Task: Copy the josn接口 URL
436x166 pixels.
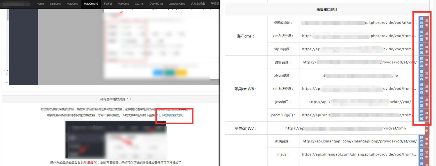Action: (x=427, y=102)
